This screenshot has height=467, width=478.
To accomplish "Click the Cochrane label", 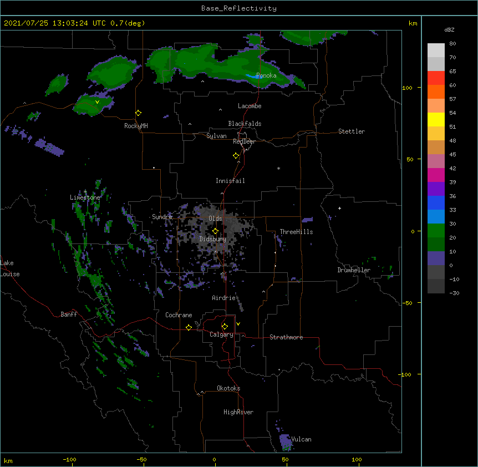I will pos(179,315).
